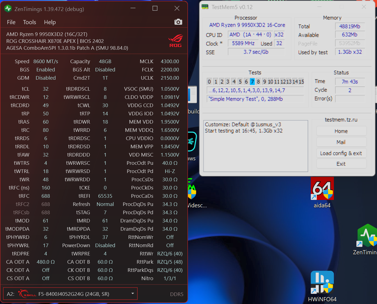Click the tCL value 32
Screen dimensions: 377x304
click(x=46, y=89)
